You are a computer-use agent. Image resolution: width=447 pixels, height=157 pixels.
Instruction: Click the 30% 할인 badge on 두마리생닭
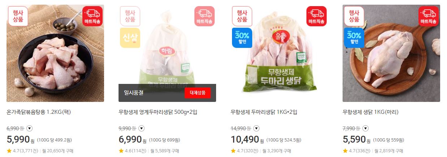pos(242,38)
